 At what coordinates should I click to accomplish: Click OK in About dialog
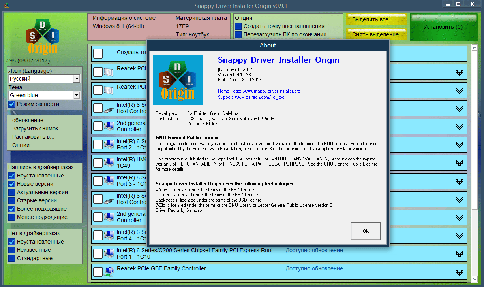click(x=366, y=231)
